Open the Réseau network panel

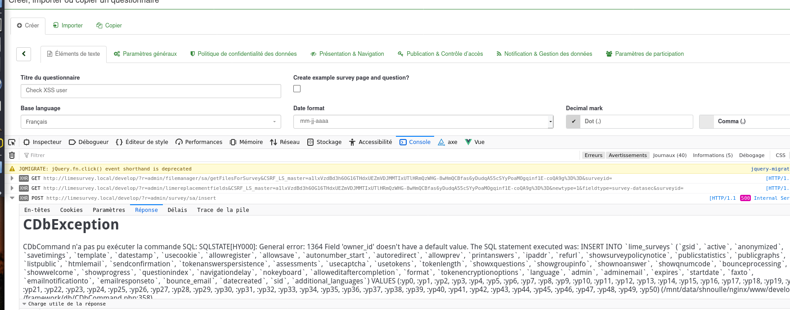[285, 142]
